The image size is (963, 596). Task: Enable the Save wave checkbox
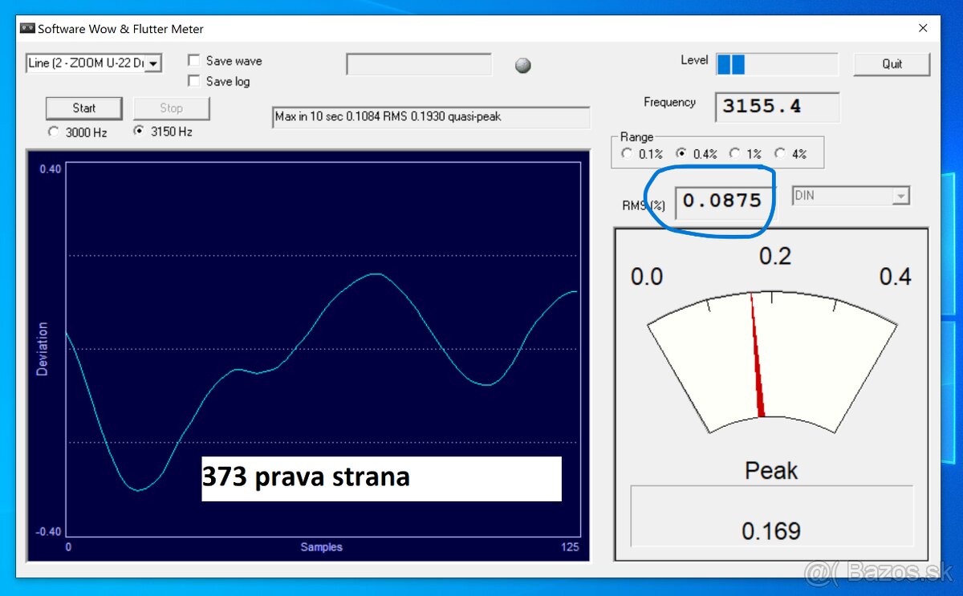pyautogui.click(x=193, y=61)
